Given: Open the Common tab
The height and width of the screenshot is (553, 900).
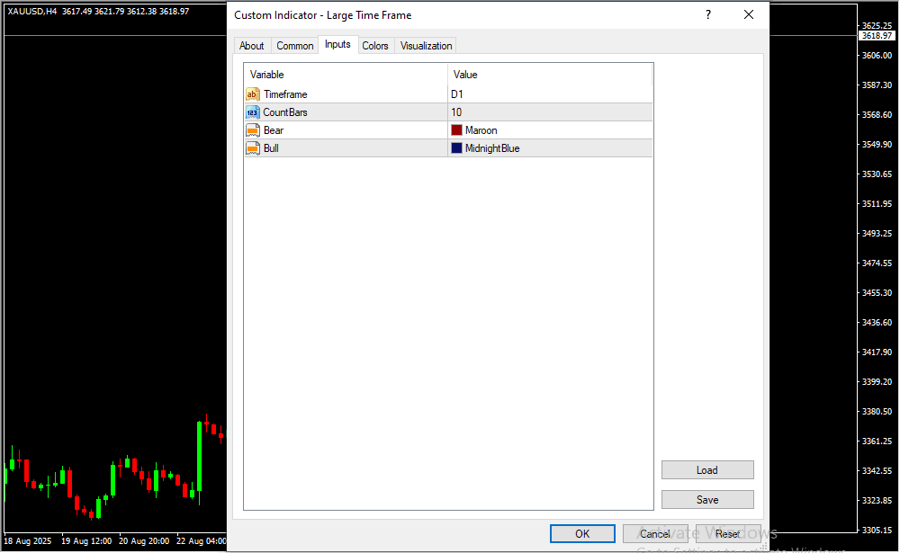Looking at the screenshot, I should [x=295, y=46].
